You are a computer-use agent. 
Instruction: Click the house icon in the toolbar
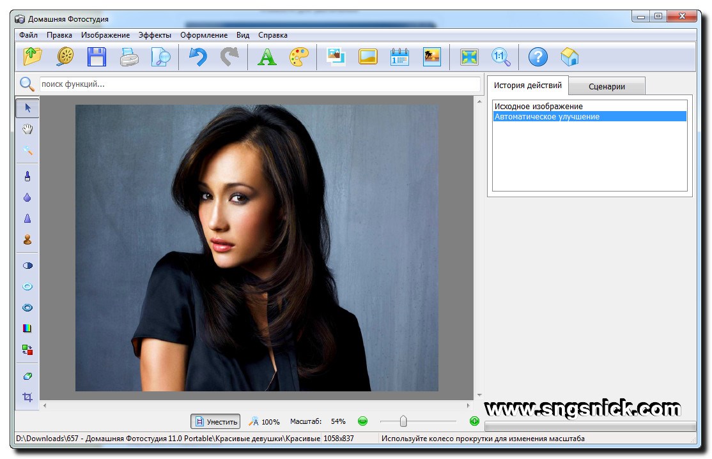(570, 57)
